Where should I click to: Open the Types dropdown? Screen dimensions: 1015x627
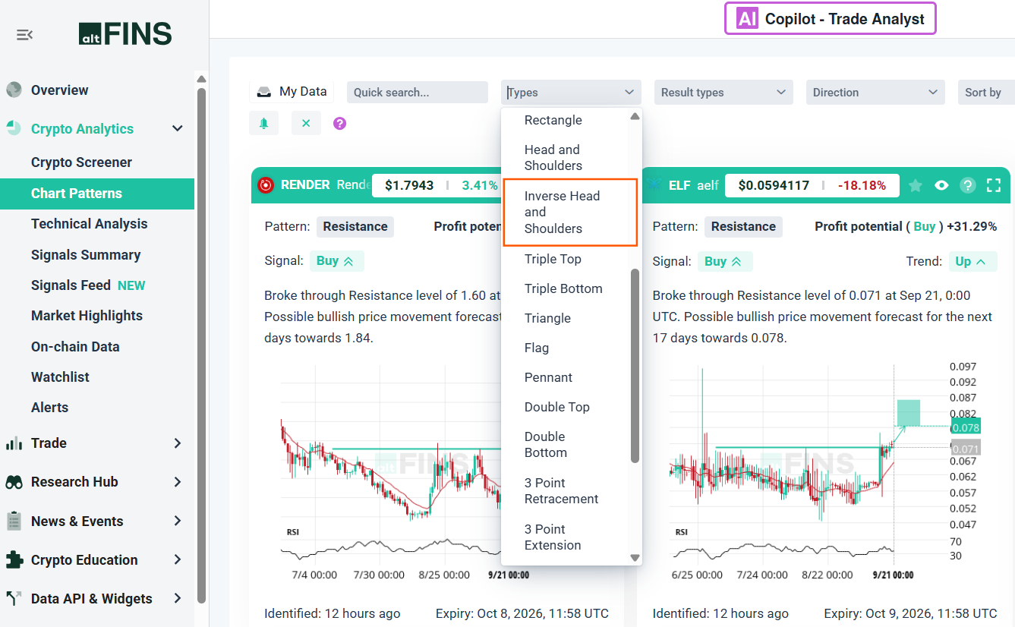571,93
